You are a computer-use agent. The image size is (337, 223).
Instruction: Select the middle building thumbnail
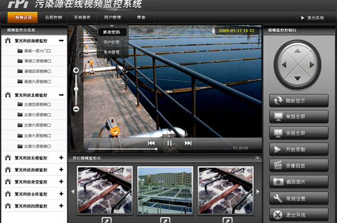pos(165,190)
